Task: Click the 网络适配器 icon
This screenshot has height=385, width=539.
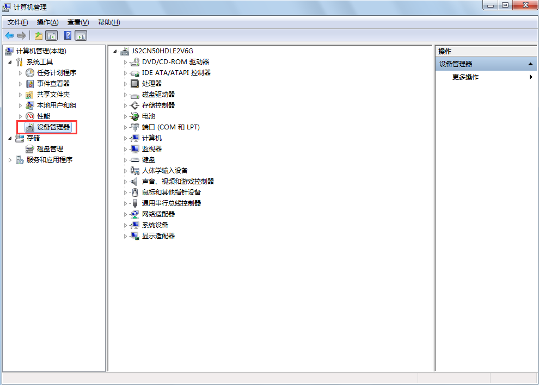Action: click(135, 214)
